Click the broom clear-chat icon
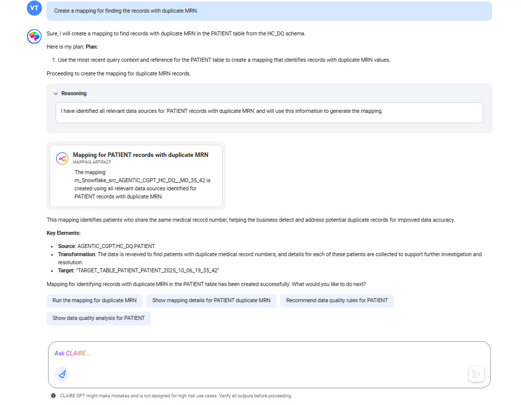 [62, 374]
